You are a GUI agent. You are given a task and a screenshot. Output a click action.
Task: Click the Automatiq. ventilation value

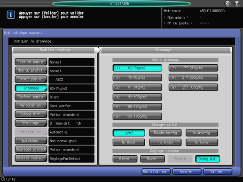(71, 132)
